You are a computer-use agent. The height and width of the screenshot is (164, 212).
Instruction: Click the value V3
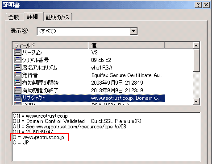[x=94, y=53]
